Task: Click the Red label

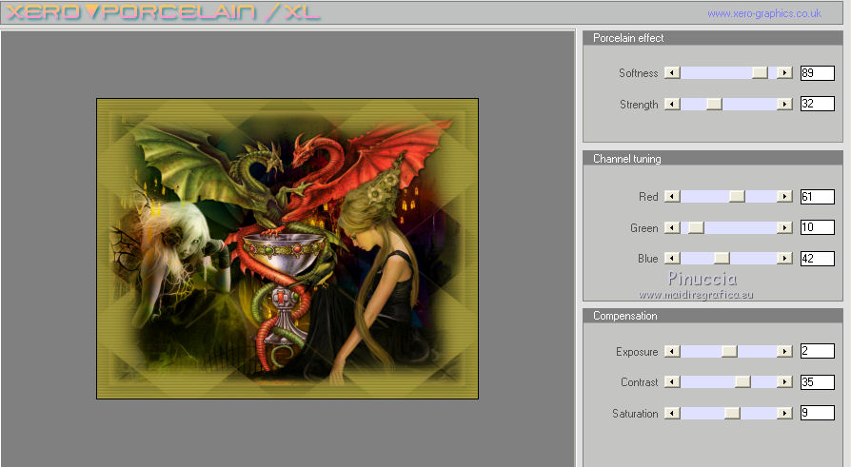Action: pyautogui.click(x=648, y=197)
